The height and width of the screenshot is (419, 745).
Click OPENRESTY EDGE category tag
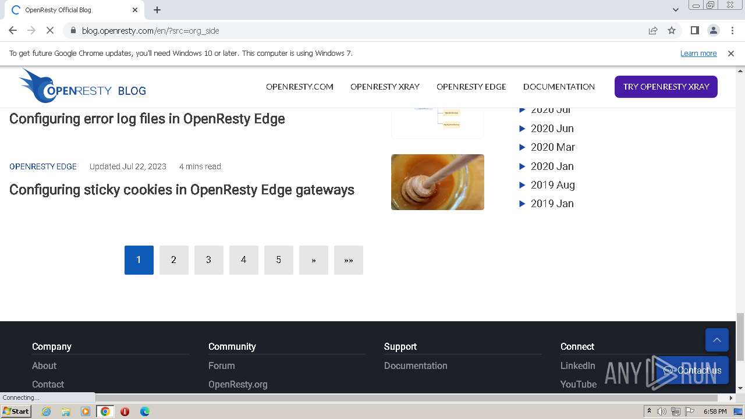[x=43, y=166]
